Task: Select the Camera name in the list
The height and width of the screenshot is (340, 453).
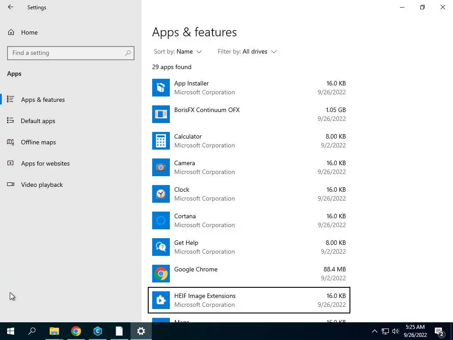Action: (x=184, y=163)
